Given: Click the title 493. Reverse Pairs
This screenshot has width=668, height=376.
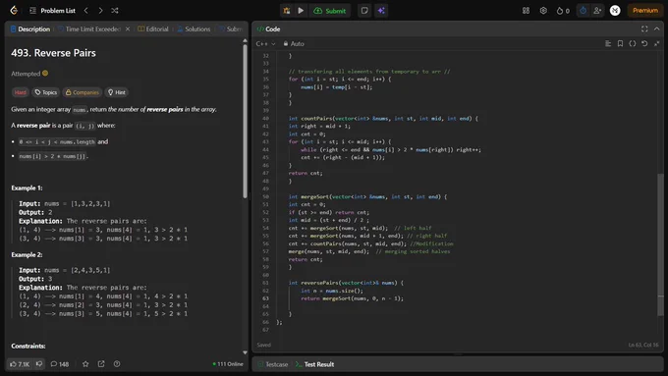Looking at the screenshot, I should coord(53,53).
